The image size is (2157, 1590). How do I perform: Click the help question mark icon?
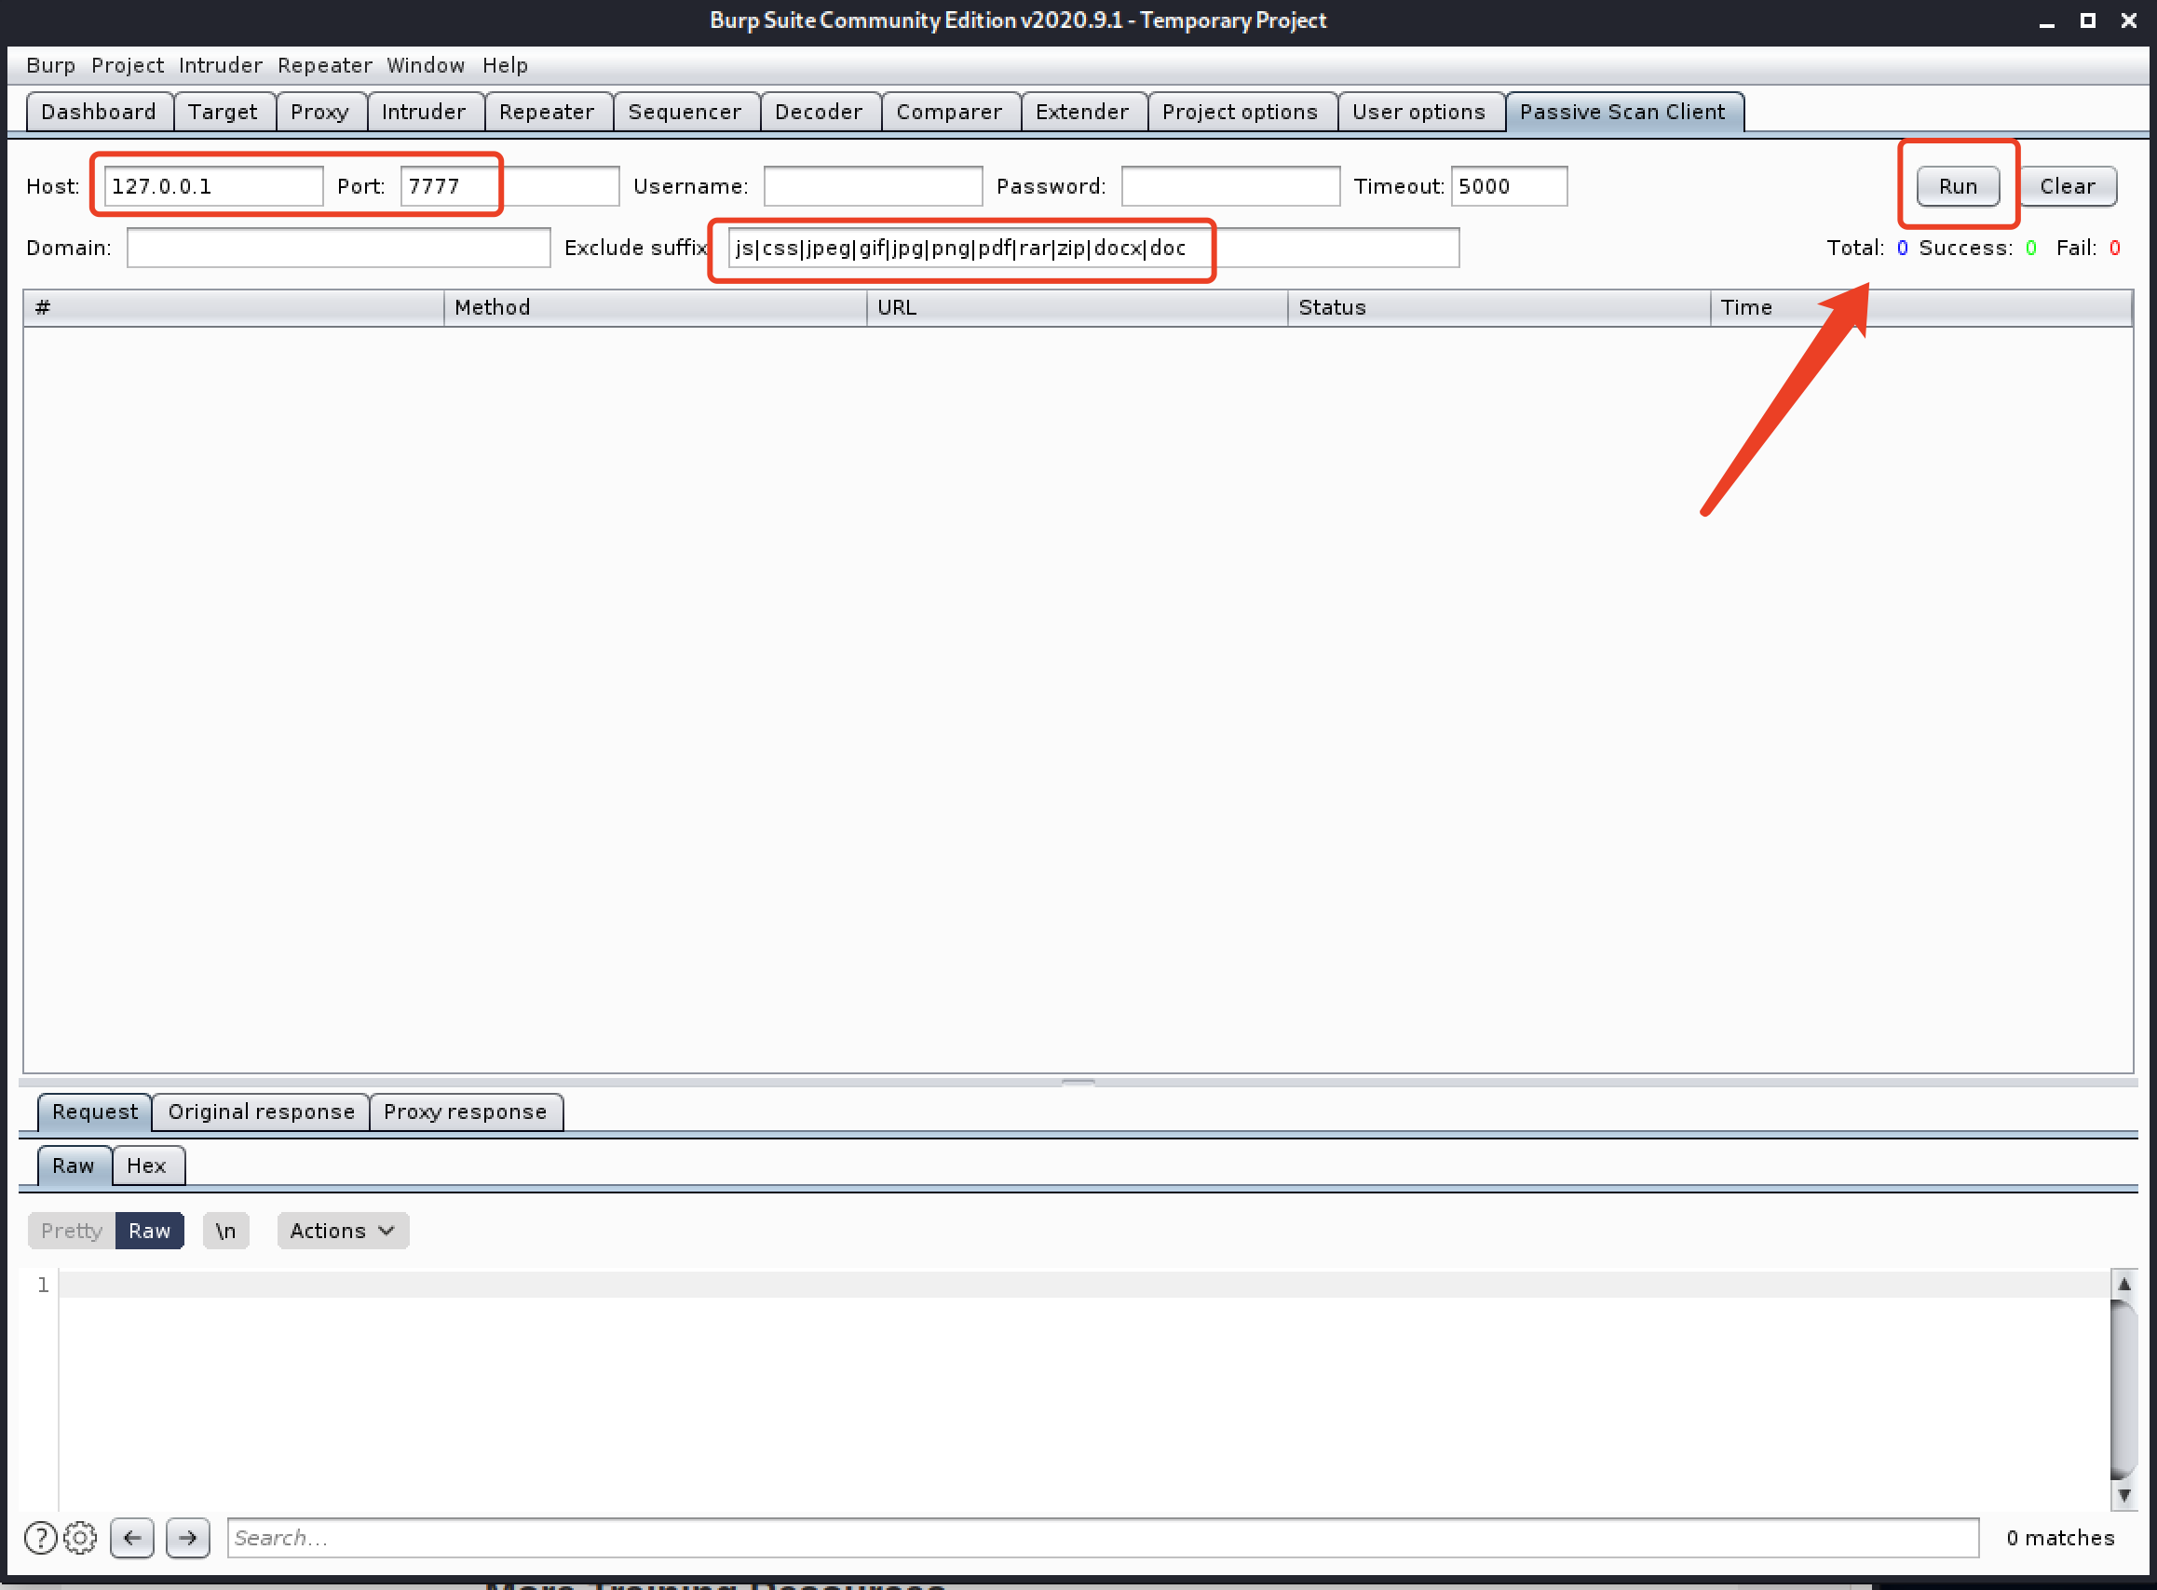click(39, 1538)
